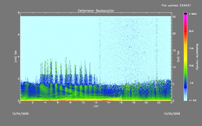Click the 5 tick on the kft axis
The width and height of the screenshot is (202, 126).
pos(173,84)
